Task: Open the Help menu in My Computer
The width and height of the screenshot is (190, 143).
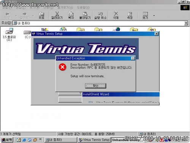Action: (x=83, y=8)
